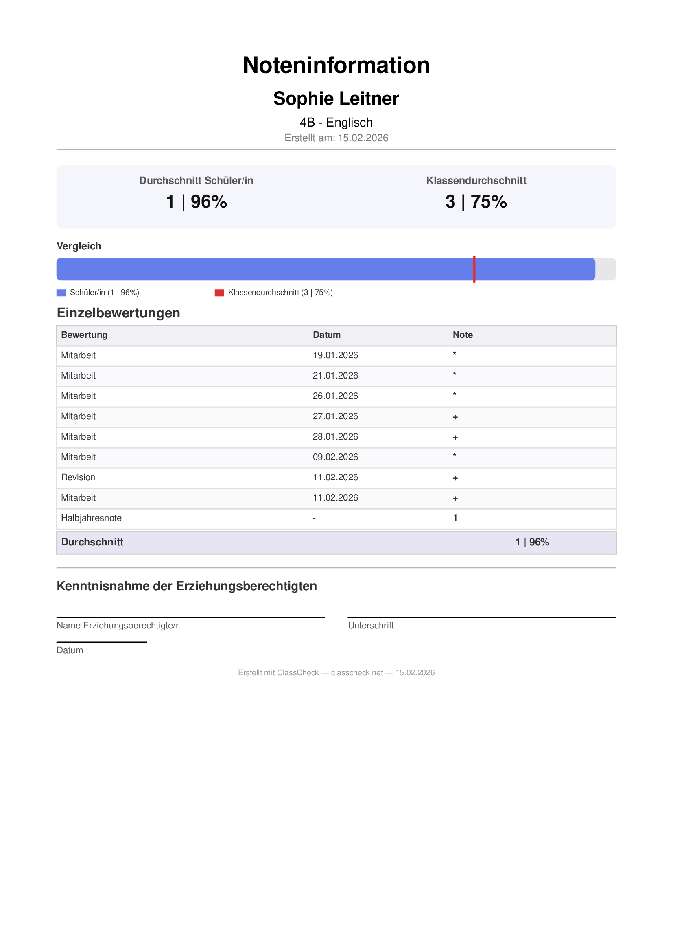This screenshot has height=952, width=673.
Task: Click the star grade for 09.02.2026
Action: [454, 456]
